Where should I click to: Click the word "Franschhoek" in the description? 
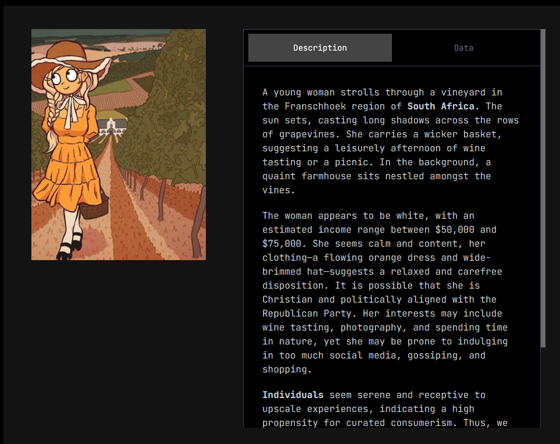tap(312, 106)
